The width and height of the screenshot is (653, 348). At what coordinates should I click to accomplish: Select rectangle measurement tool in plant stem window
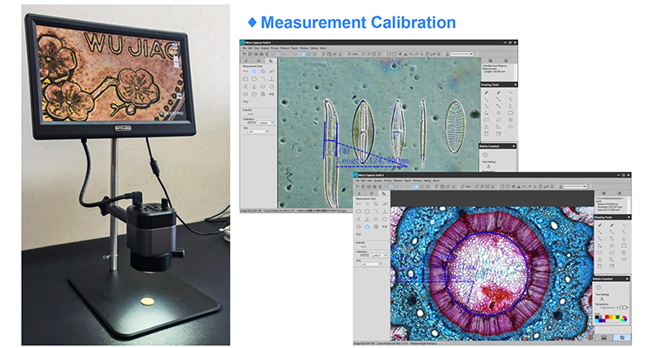[359, 211]
